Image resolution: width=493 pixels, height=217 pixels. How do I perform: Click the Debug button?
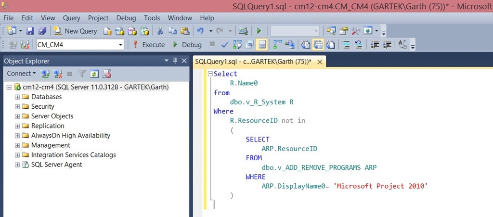(187, 45)
